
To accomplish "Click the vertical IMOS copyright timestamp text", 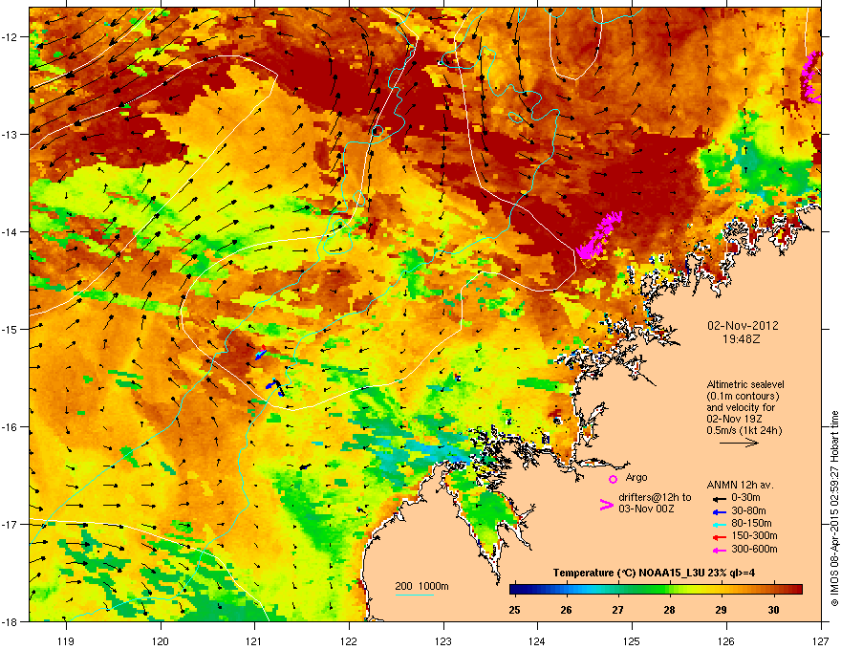I will coord(834,509).
